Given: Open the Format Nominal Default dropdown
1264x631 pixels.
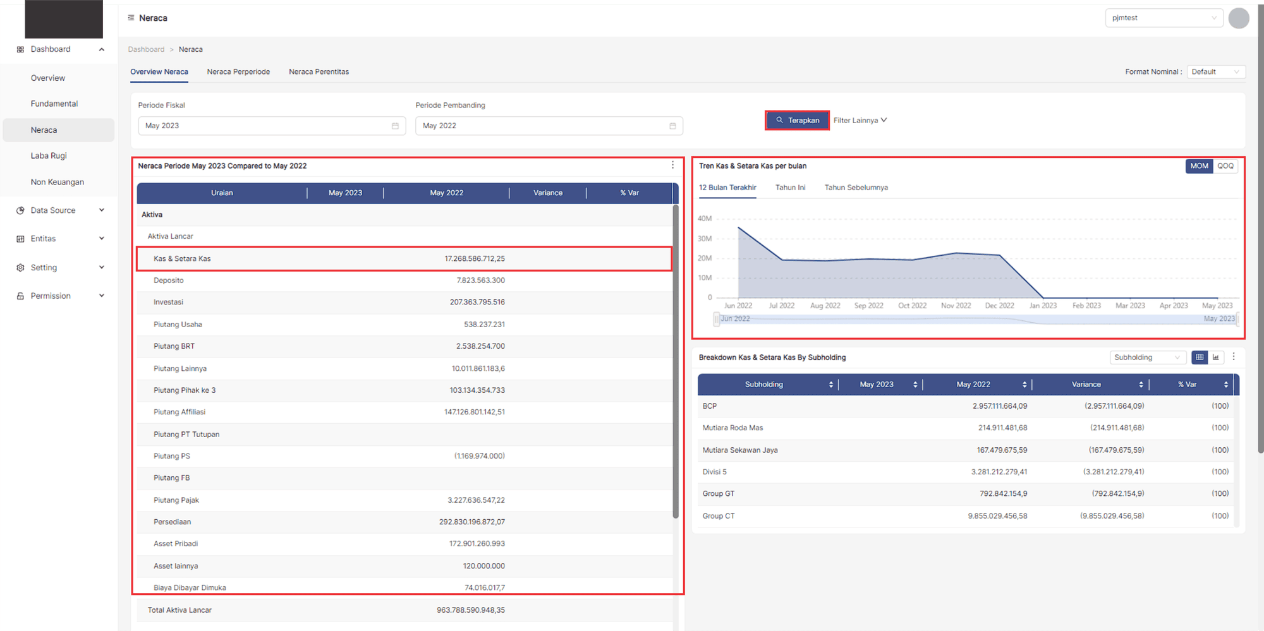Looking at the screenshot, I should pyautogui.click(x=1215, y=72).
